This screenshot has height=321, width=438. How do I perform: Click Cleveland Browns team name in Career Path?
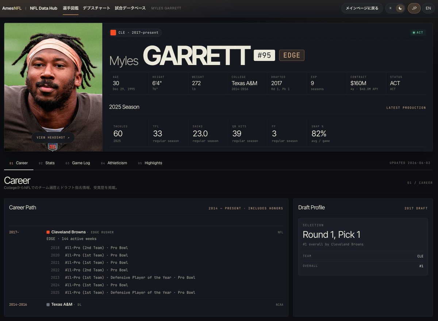tap(69, 232)
